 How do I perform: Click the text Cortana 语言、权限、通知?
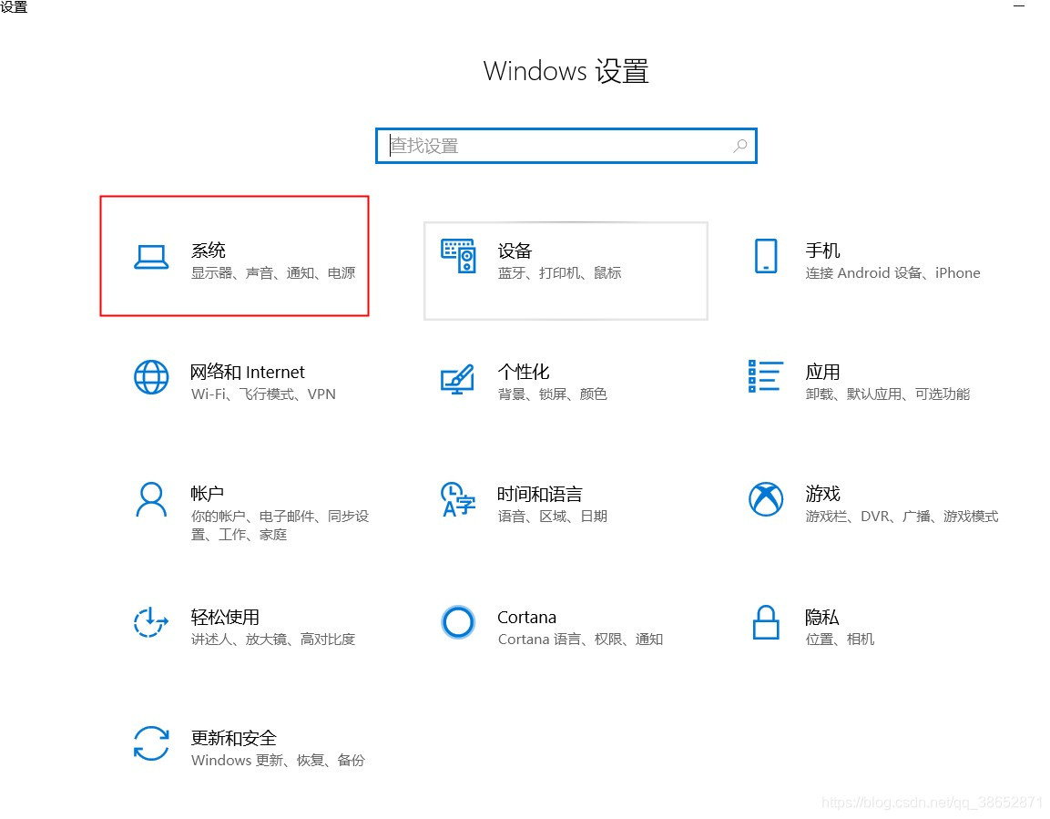coord(580,639)
